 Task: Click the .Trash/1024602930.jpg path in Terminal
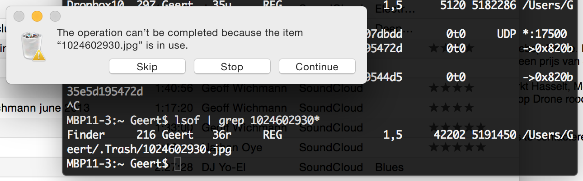tap(149, 149)
